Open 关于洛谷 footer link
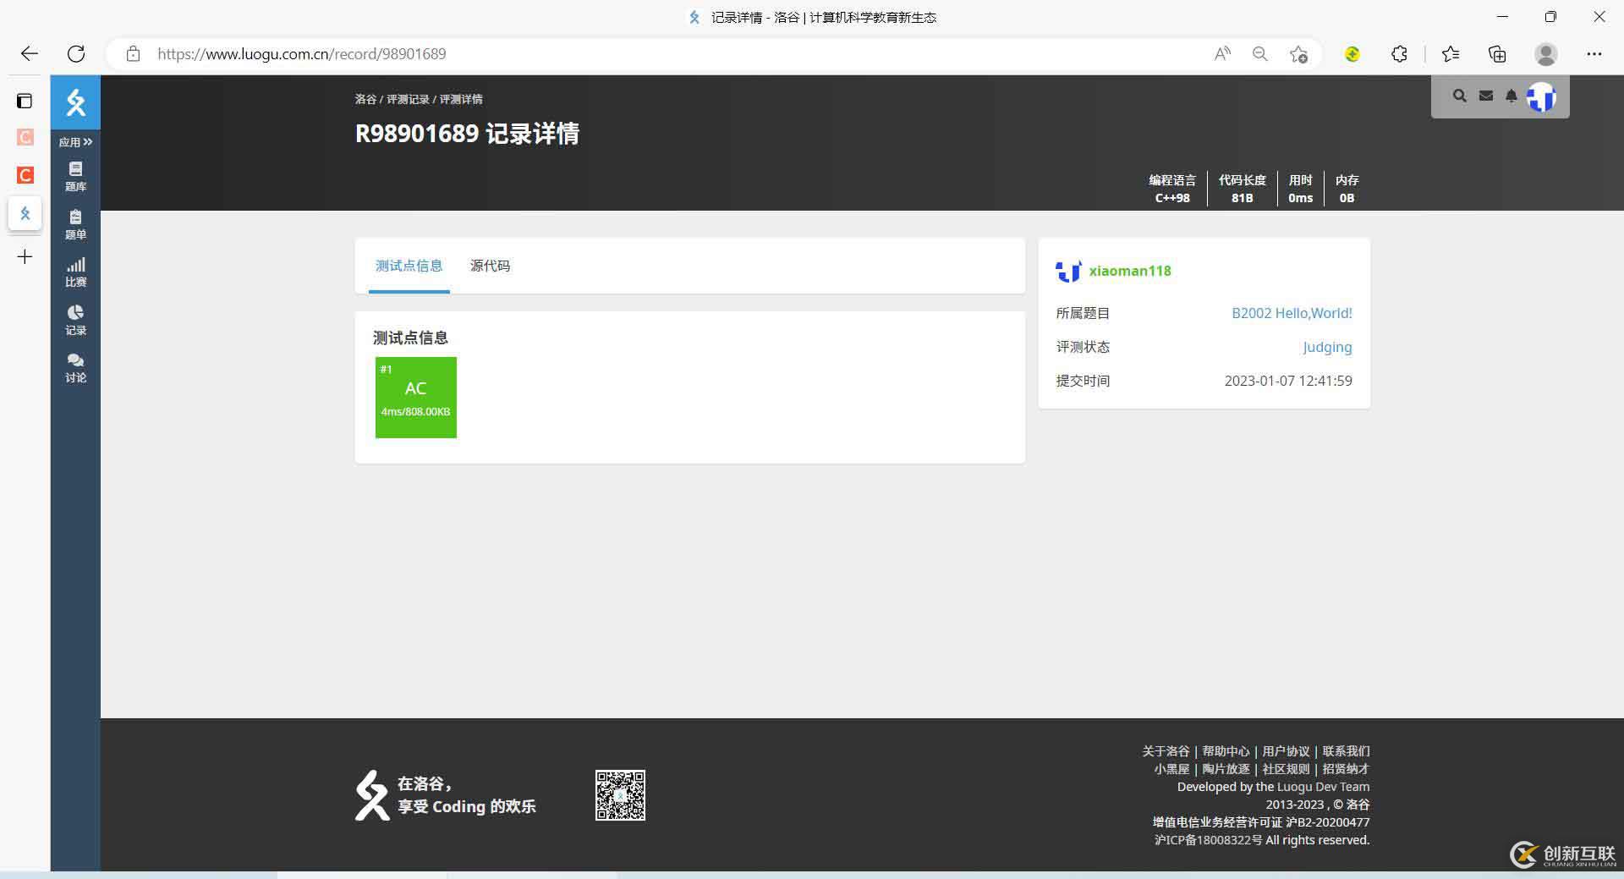This screenshot has height=879, width=1624. point(1166,751)
